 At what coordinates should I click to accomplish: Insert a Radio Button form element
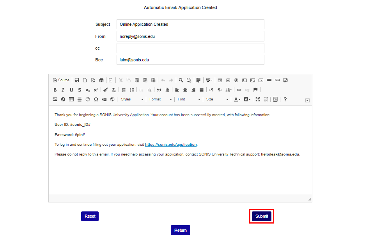[x=236, y=80]
